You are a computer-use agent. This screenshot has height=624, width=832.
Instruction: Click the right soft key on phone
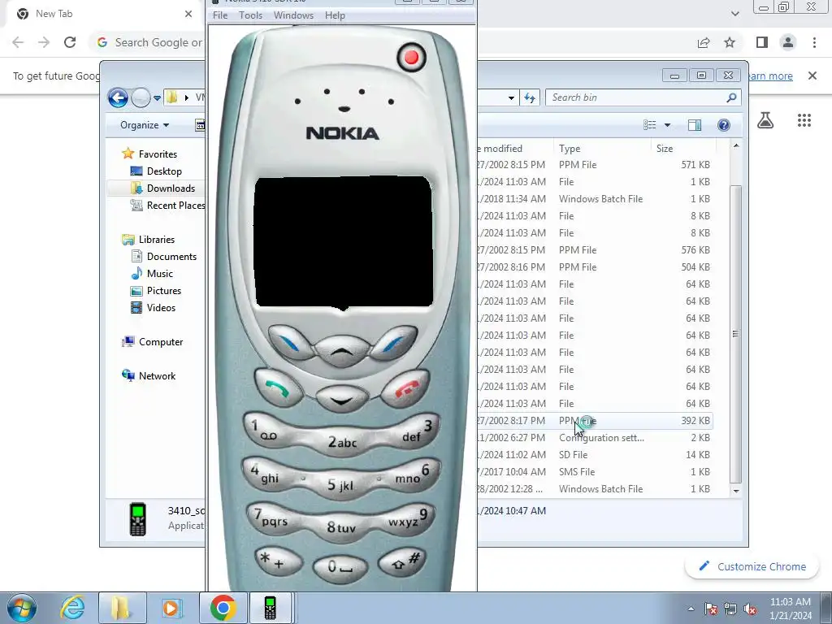point(393,344)
